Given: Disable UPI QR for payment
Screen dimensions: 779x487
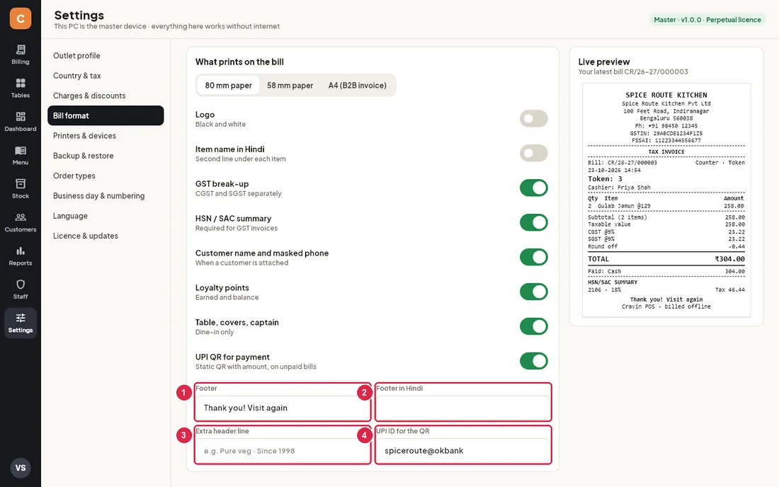Looking at the screenshot, I should pos(533,361).
